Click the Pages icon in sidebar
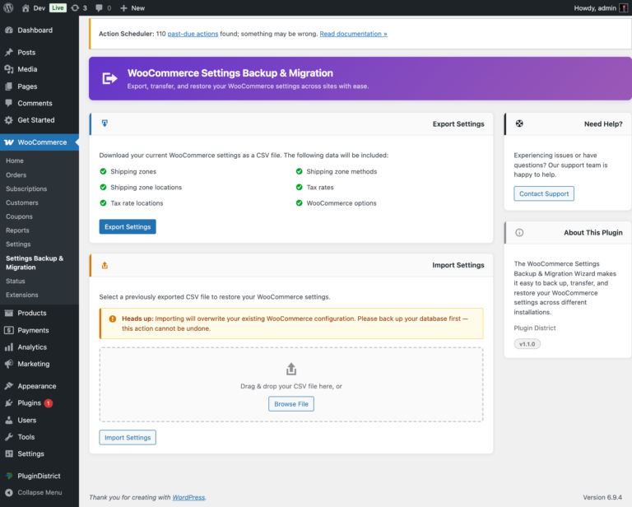The width and height of the screenshot is (632, 507). coord(9,86)
